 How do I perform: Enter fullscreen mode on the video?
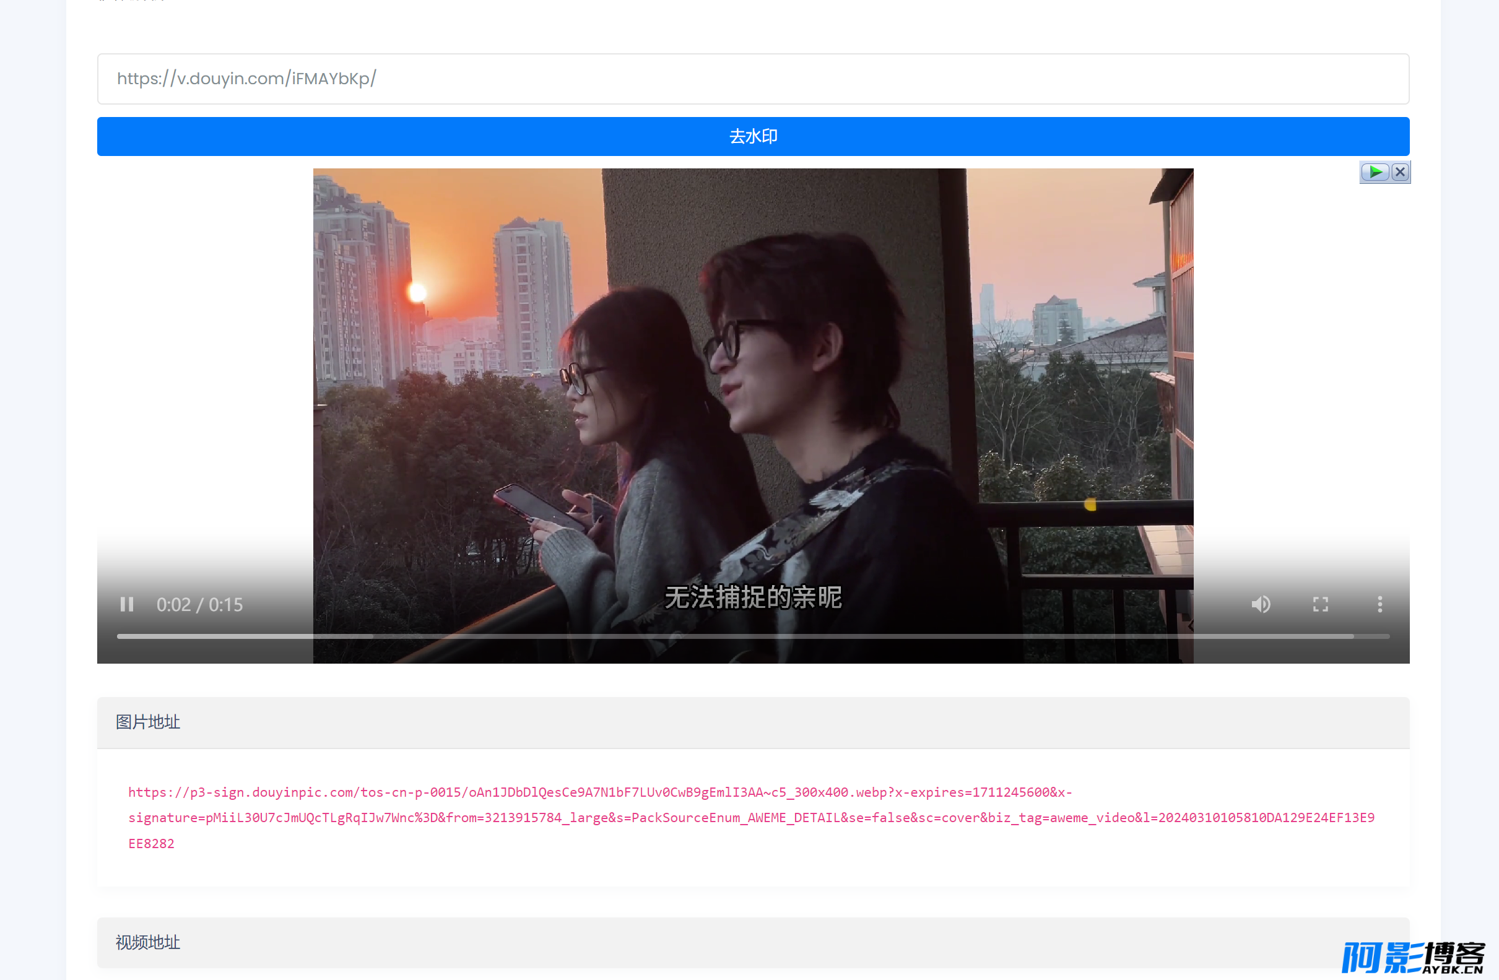1321,605
